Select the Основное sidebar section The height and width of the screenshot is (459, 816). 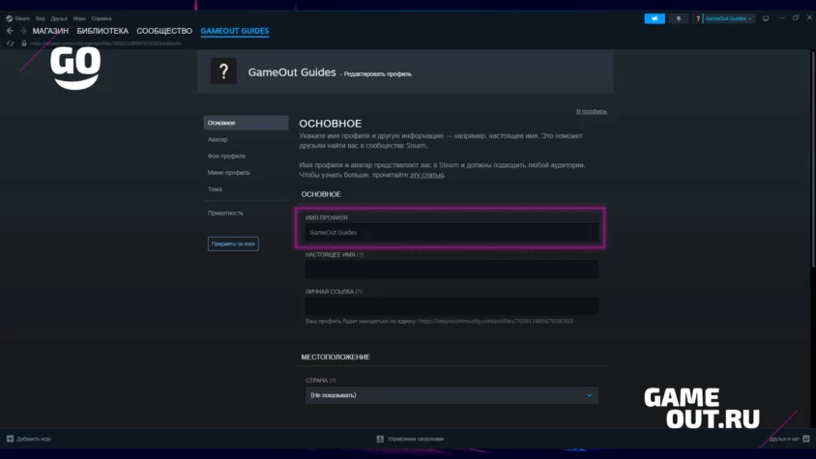point(246,123)
